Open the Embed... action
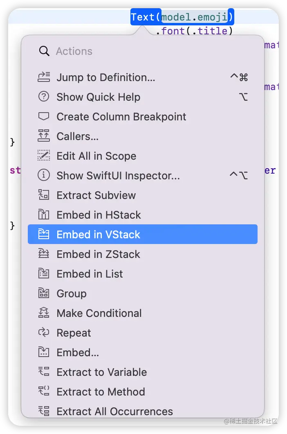Viewport: 287px width, 434px height. [78, 352]
